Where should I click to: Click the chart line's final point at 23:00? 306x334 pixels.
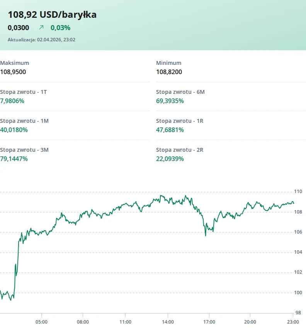point(293,203)
